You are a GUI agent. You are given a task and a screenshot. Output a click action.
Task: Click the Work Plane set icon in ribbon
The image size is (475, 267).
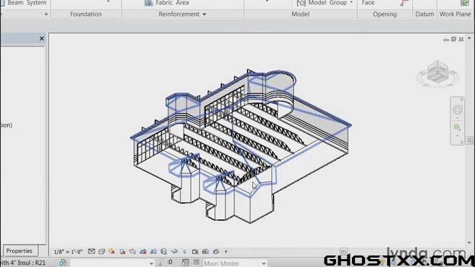(x=464, y=3)
